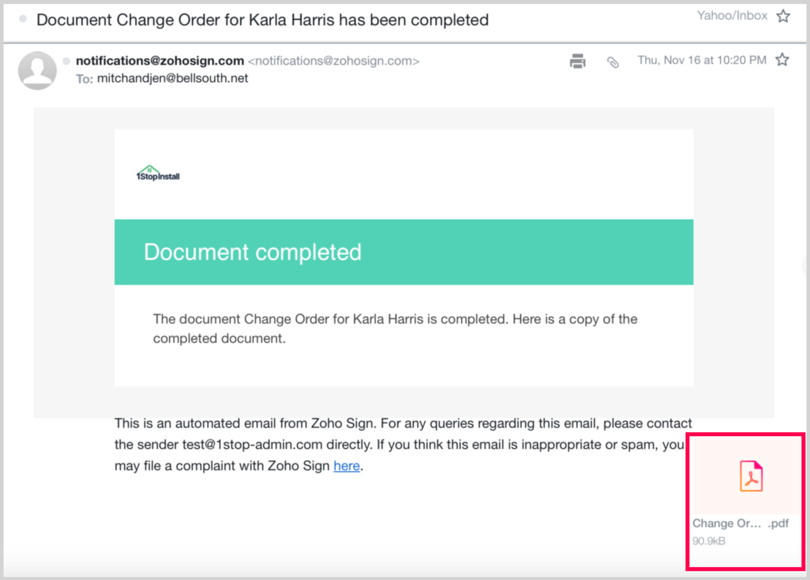810x580 pixels.
Task: Click the 1StopInstall logo
Action: point(158,173)
